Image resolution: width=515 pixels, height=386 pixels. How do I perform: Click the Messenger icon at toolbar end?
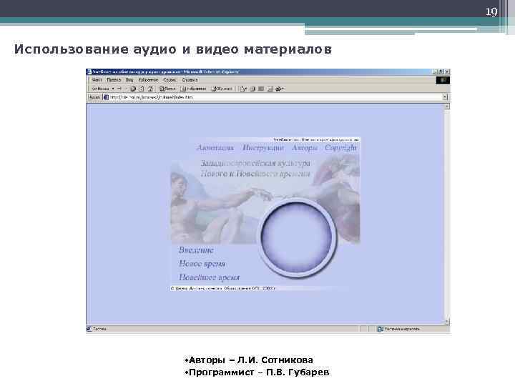(x=280, y=89)
